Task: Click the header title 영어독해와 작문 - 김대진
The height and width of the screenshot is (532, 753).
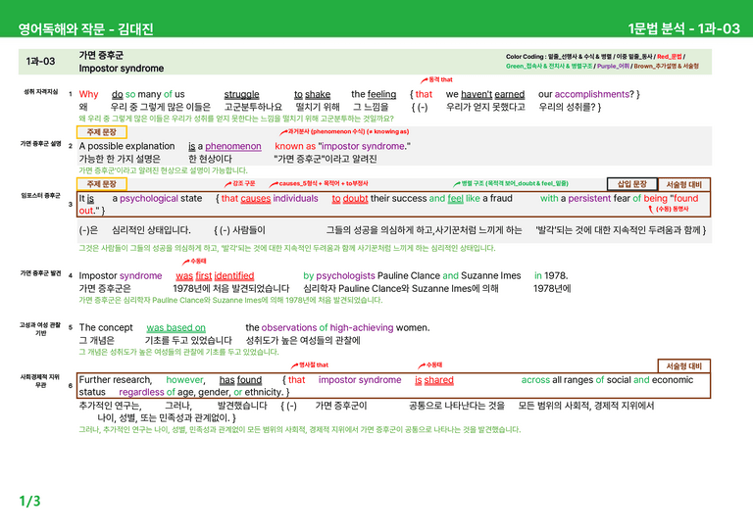Action: [86, 28]
